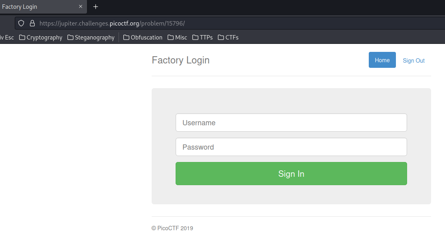The image size is (445, 241).
Task: Open a new browser tab
Action: tap(96, 6)
